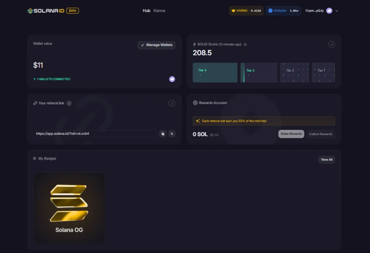Click the Collect Rewards button
This screenshot has width=370, height=253.
click(320, 134)
